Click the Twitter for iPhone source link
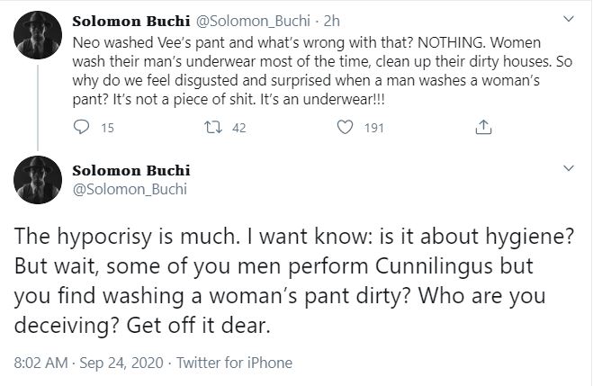 click(235, 363)
